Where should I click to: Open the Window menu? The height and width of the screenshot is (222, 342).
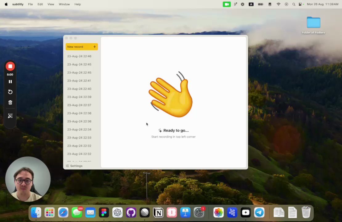pos(64,4)
